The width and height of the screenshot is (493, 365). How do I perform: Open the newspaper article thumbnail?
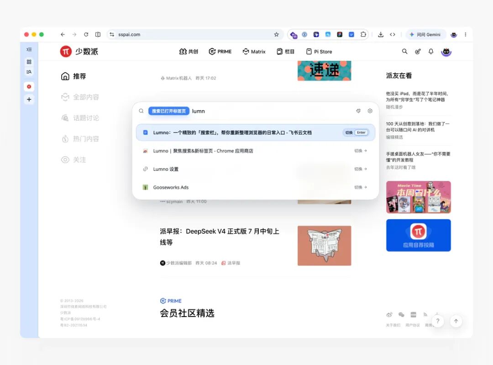click(325, 246)
